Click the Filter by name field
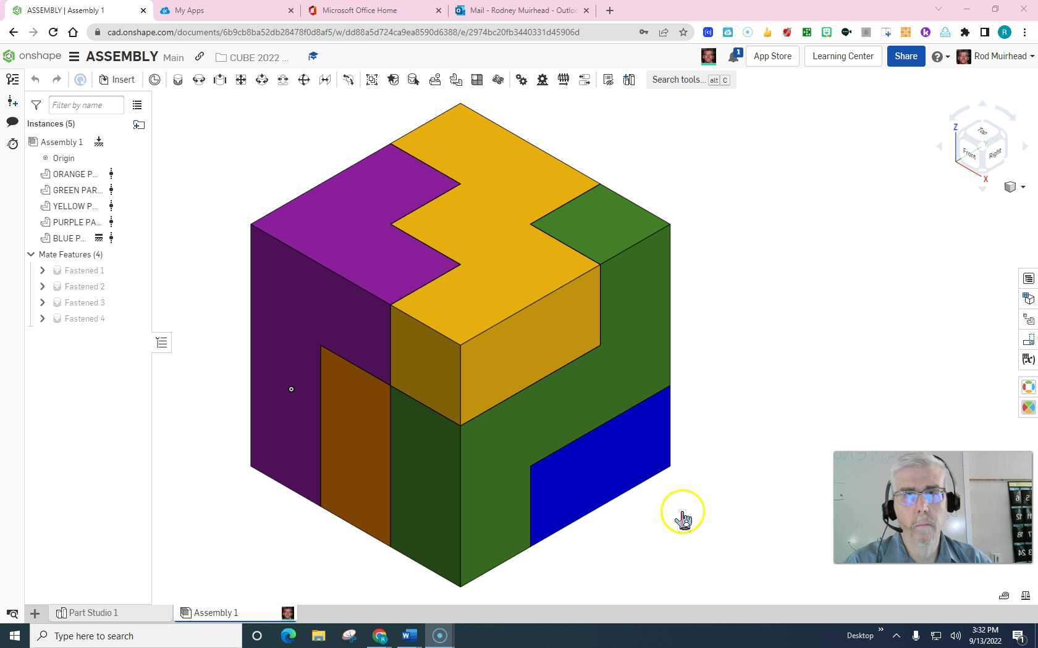 86,105
